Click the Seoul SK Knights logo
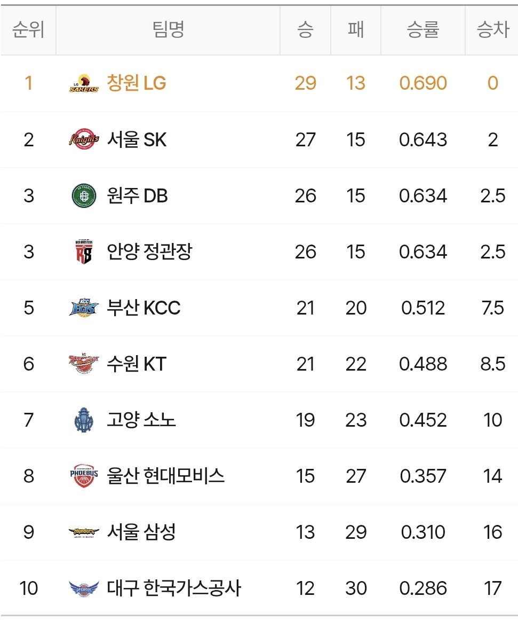Viewport: 518px width, 620px height. 84,139
